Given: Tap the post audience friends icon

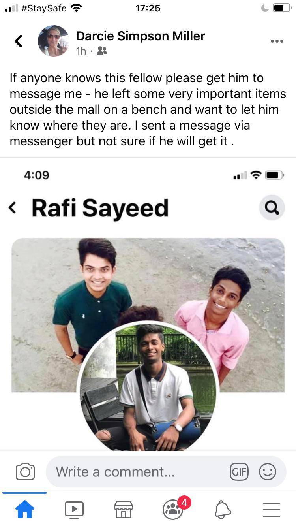Looking at the screenshot, I should click(102, 51).
